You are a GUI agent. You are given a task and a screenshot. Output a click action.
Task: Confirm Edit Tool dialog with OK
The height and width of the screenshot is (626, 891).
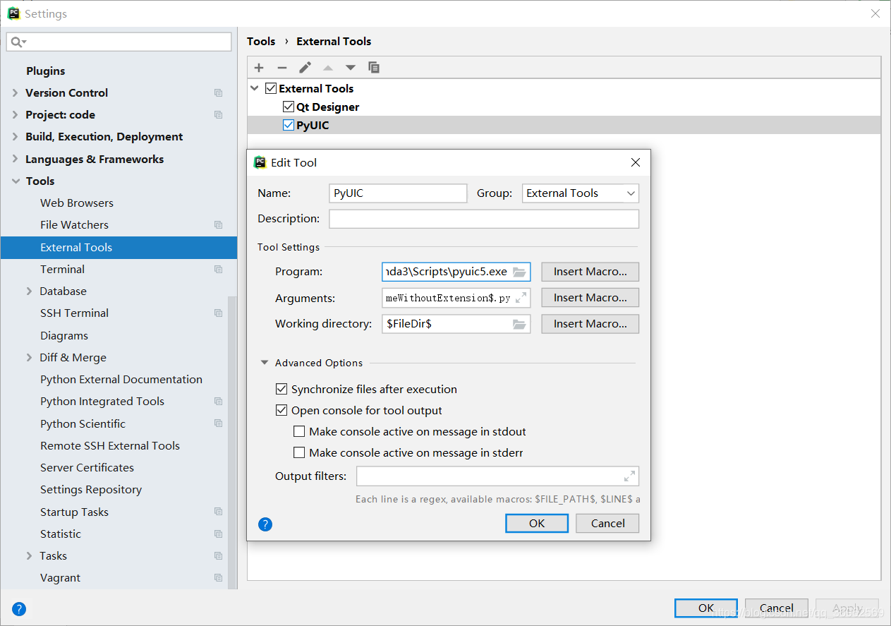pyautogui.click(x=537, y=523)
